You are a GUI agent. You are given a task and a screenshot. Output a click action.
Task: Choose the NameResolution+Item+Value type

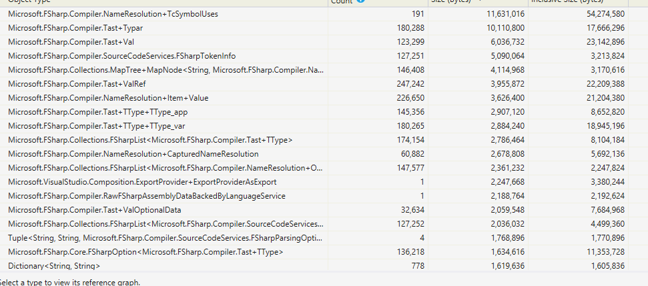point(108,98)
